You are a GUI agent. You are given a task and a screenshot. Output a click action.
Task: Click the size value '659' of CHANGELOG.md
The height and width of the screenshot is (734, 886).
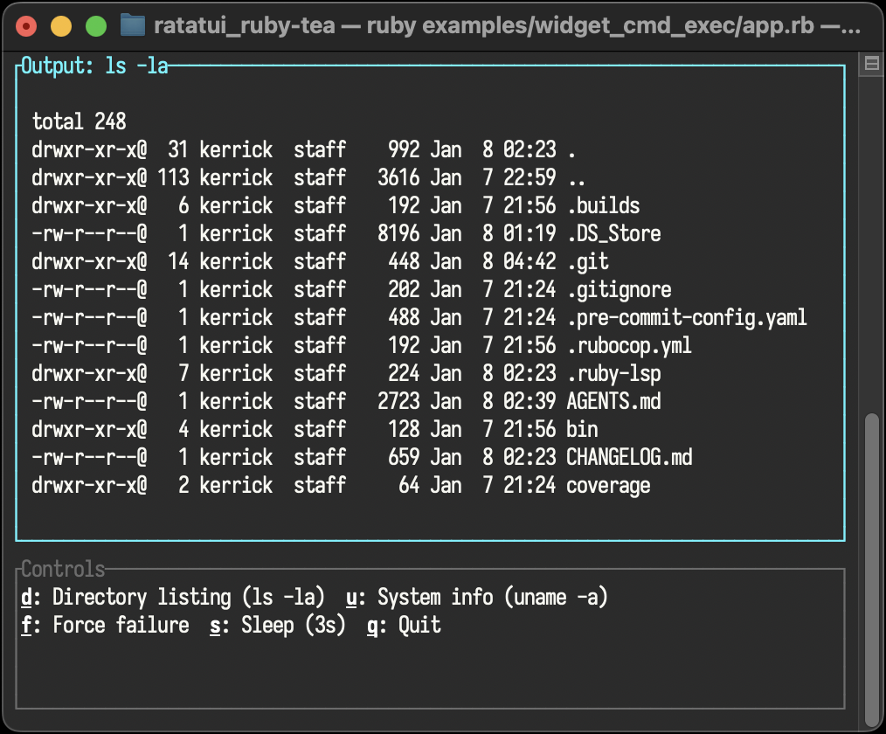pyautogui.click(x=404, y=457)
